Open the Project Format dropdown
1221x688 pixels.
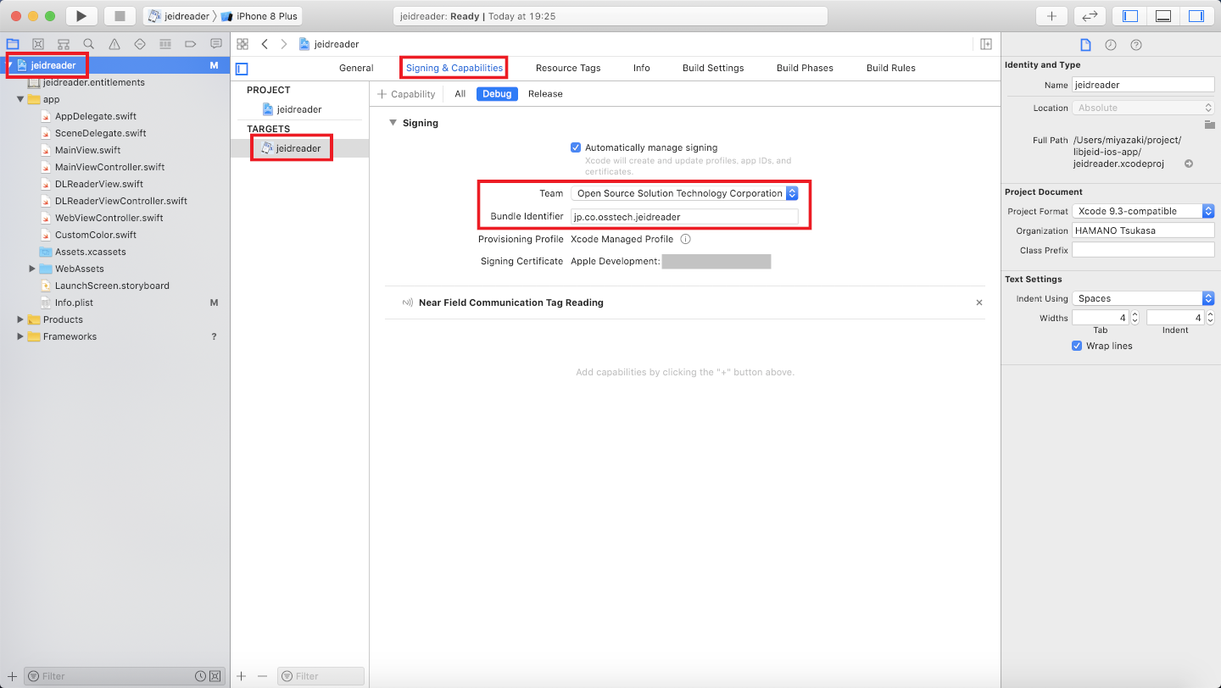coord(1143,211)
